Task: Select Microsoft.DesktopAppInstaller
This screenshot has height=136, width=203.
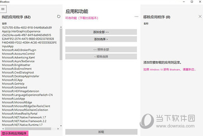Action: [21, 76]
